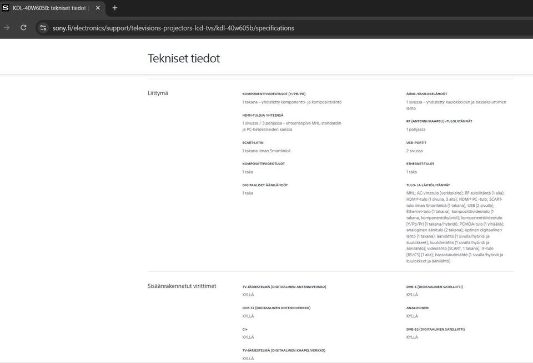Viewport: 533px width, 363px height.
Task: Click DVB-S2 (DIGITAALINEN SATELLIITTI) label
Action: (x=435, y=329)
